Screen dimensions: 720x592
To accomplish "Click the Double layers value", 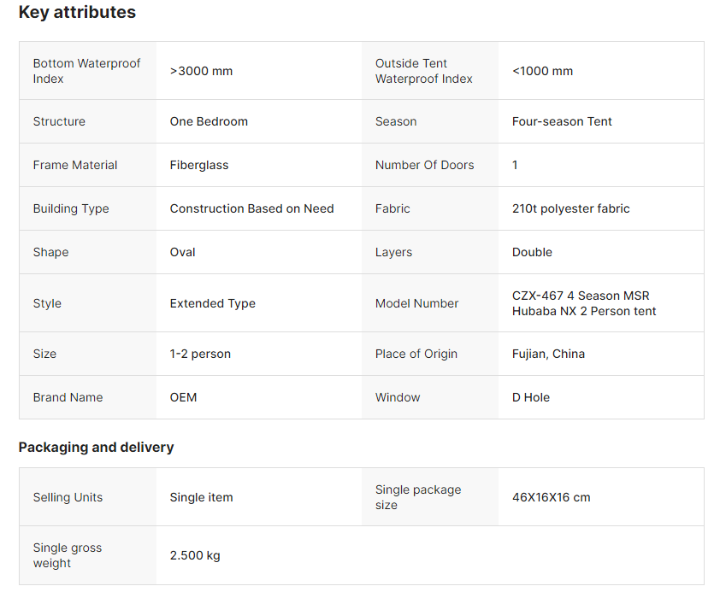I will point(532,252).
